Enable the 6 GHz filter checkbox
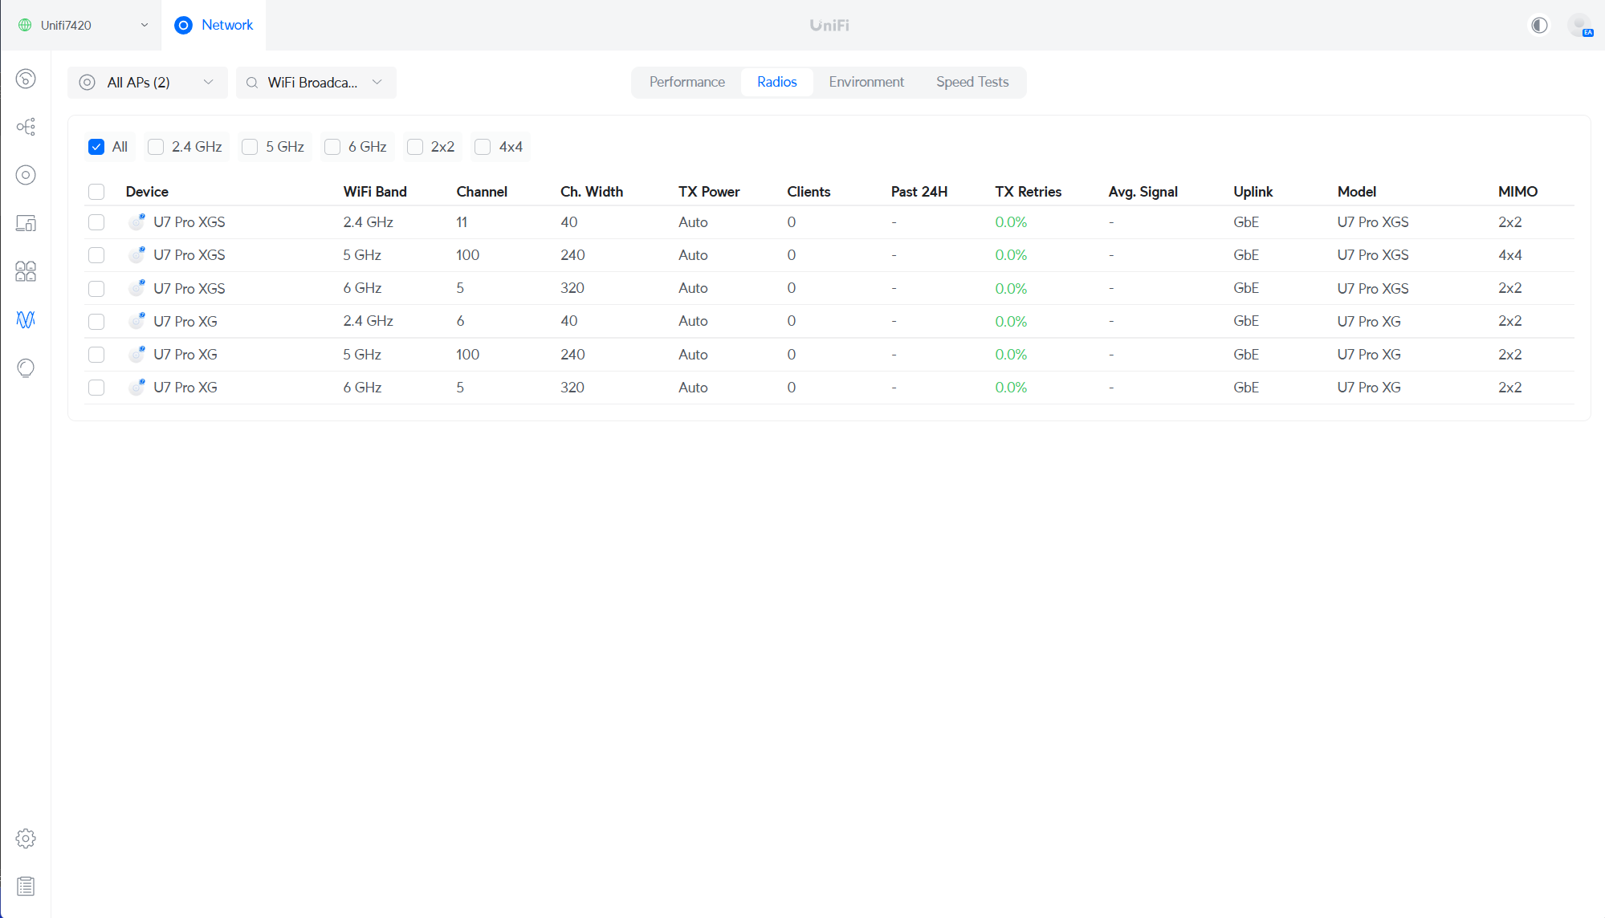1605x918 pixels. tap(332, 147)
